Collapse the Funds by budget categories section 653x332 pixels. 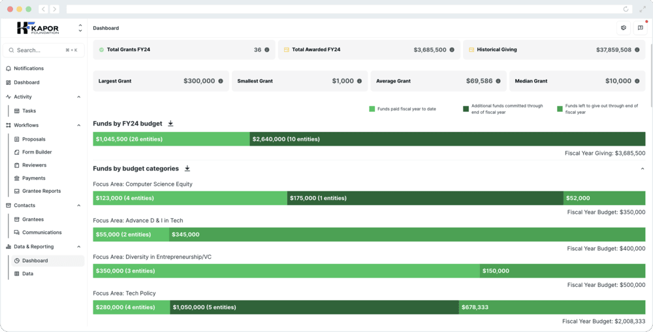pos(642,169)
